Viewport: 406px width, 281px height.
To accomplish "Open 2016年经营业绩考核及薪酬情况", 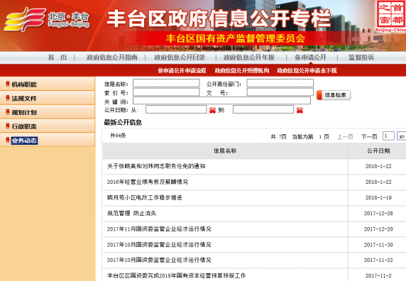I will (x=148, y=182).
